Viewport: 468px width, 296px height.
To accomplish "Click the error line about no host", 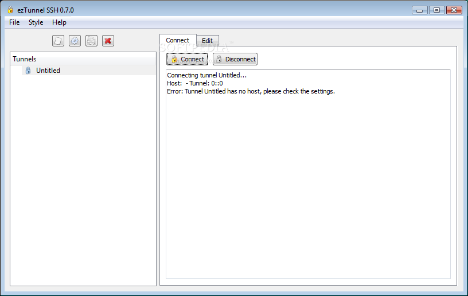I will pyautogui.click(x=251, y=91).
